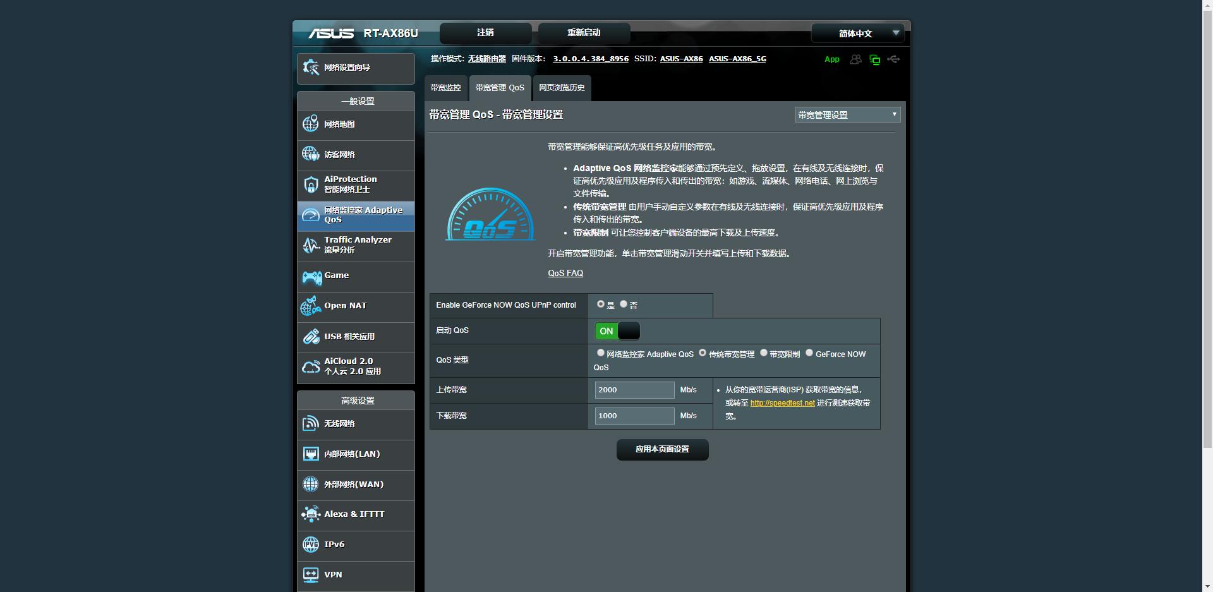Open the QoS FAQ link
This screenshot has width=1213, height=592.
tap(565, 273)
